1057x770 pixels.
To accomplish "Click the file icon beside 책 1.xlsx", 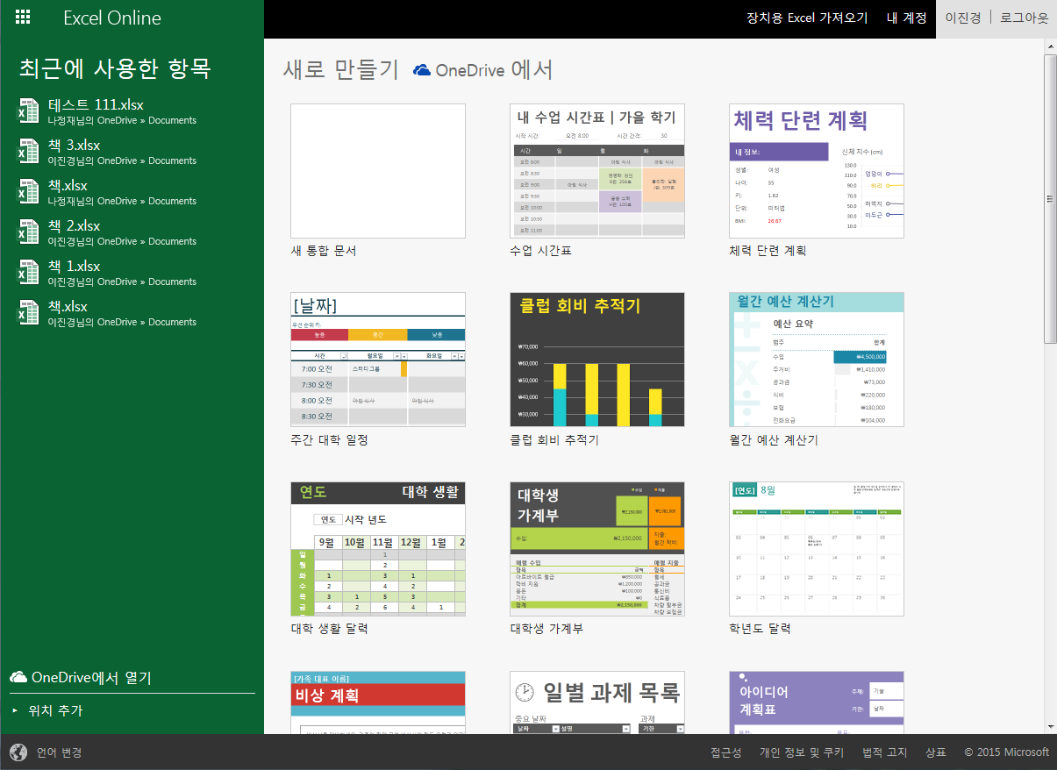I will [28, 272].
